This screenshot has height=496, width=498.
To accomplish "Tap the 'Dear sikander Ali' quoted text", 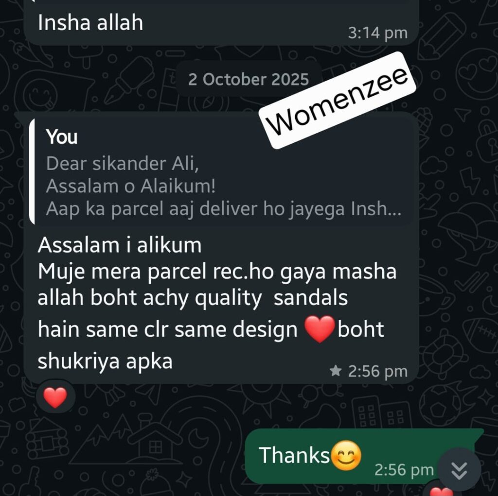I will coord(122,164).
